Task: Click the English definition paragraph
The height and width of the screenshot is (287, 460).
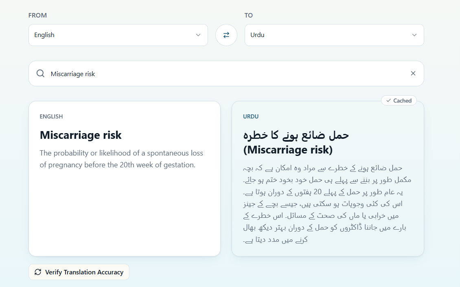Action: pos(121,159)
